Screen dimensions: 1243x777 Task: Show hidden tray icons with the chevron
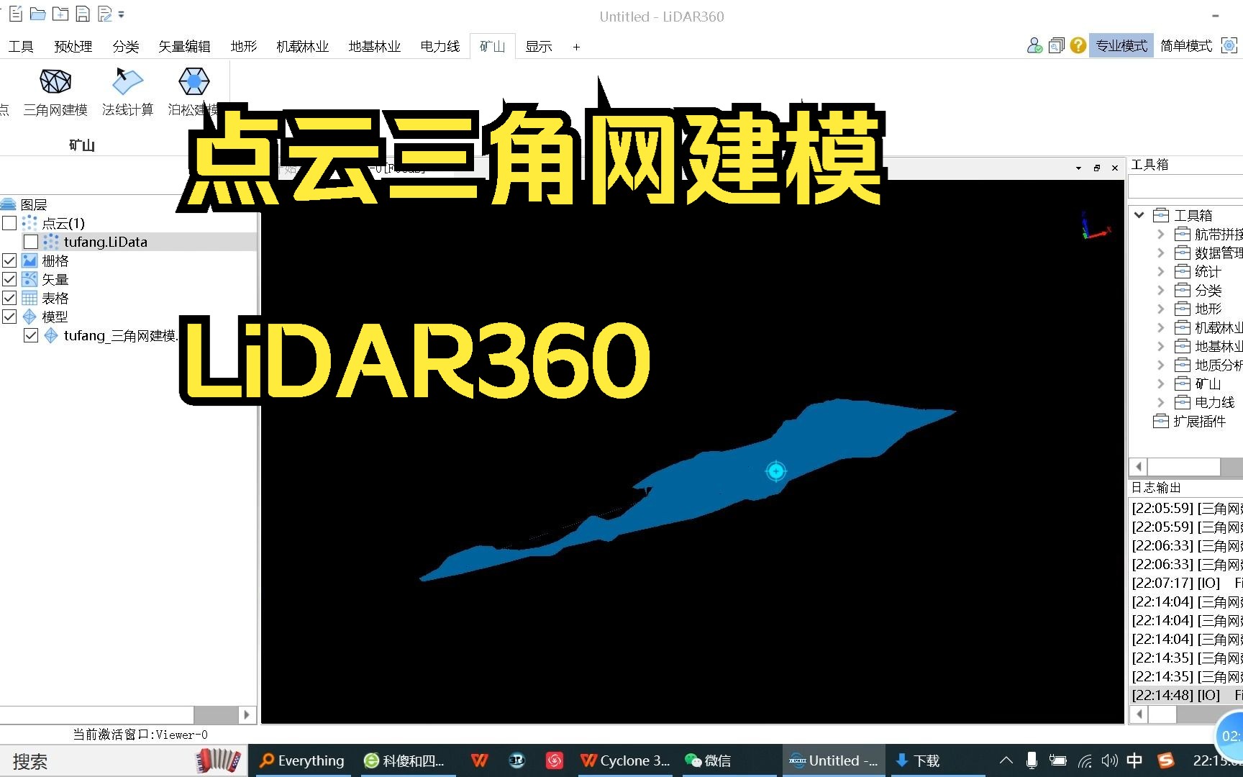1006,760
